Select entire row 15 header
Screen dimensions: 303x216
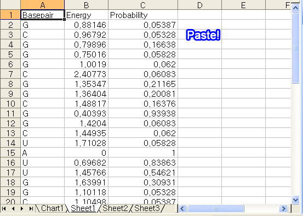10,153
